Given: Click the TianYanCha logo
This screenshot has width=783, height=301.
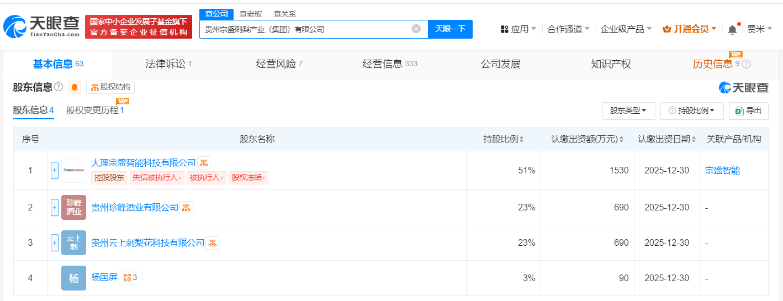Looking at the screenshot, I should coord(41,27).
